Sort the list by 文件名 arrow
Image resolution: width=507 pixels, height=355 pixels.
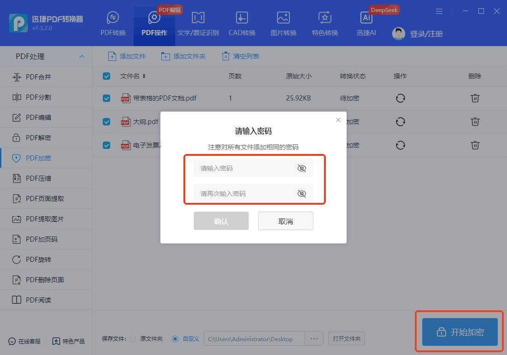pos(144,76)
